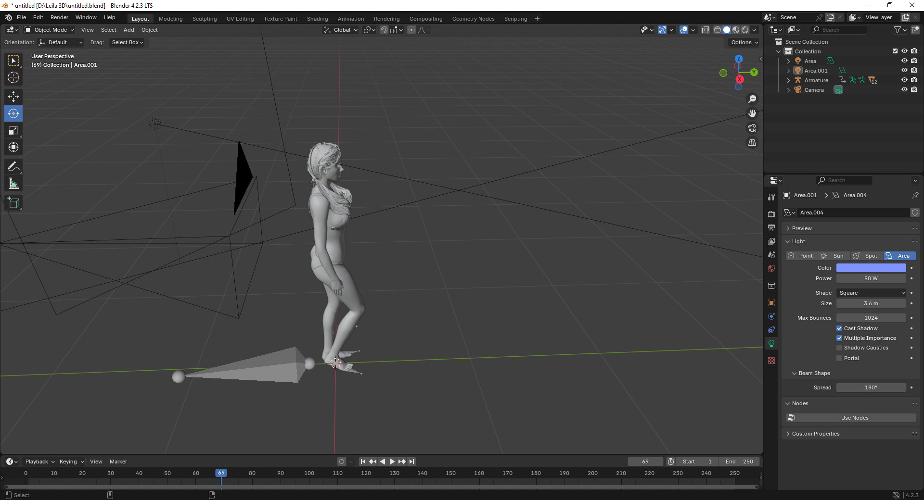Open the Output properties tab
The width and height of the screenshot is (924, 500).
(771, 227)
